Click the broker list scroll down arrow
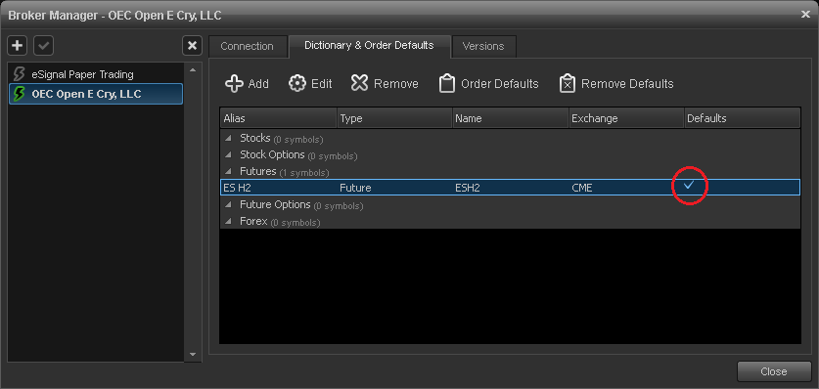The width and height of the screenshot is (819, 389). pos(192,355)
